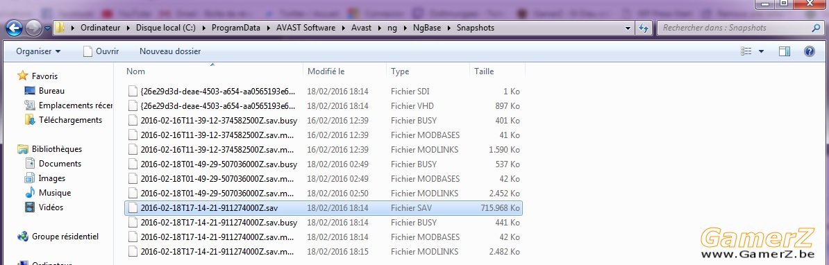Select Ordinateur in the address breadcrumb

click(x=100, y=28)
